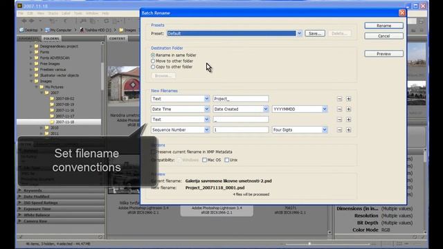Select Rename in same folder option
Screen dimensions: 443x249
(153, 55)
